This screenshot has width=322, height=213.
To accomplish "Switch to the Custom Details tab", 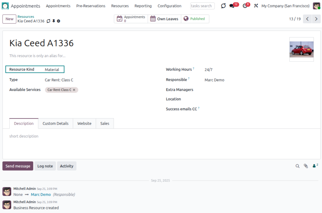I will point(56,123).
